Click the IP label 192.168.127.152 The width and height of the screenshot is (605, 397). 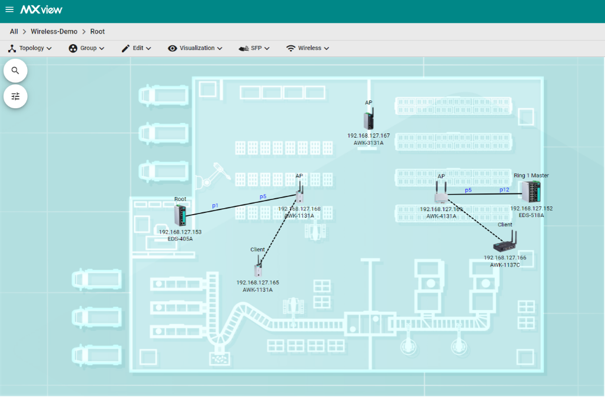click(531, 209)
